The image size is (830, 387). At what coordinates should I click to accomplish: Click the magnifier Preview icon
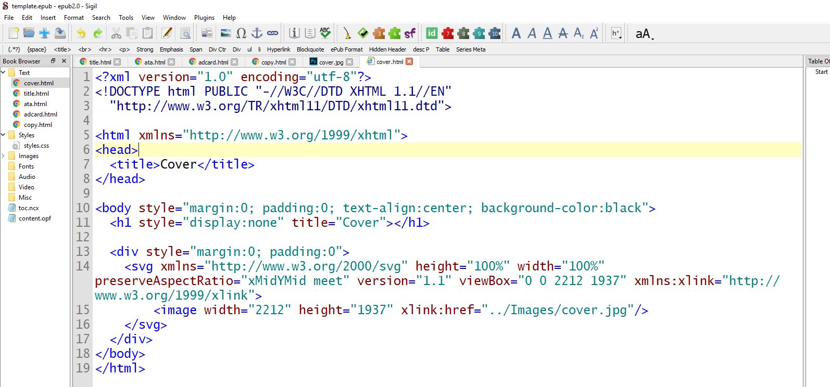tap(185, 33)
